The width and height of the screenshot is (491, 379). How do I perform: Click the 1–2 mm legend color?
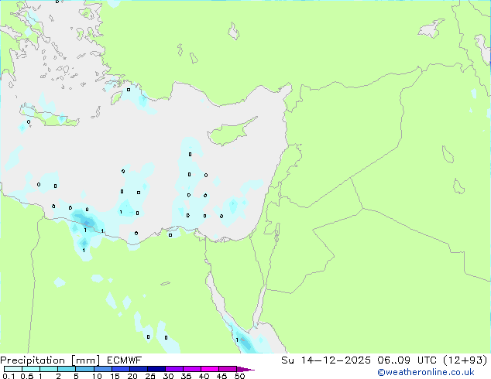click(49, 369)
